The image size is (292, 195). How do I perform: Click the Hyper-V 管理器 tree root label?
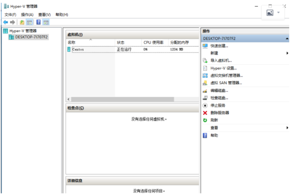pos(23,31)
